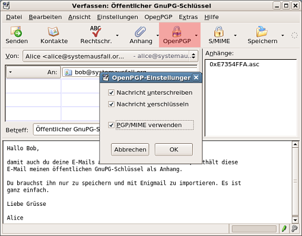Minimize the Verfassen compose window

(x=277, y=6)
